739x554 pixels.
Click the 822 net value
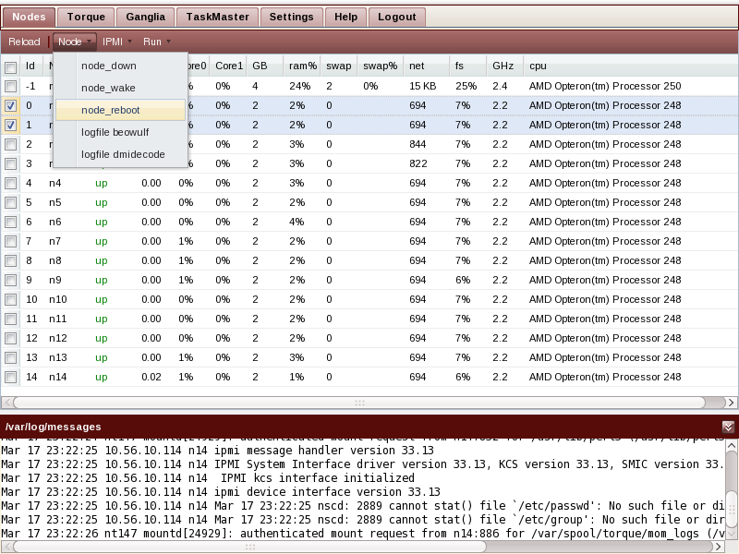418,164
